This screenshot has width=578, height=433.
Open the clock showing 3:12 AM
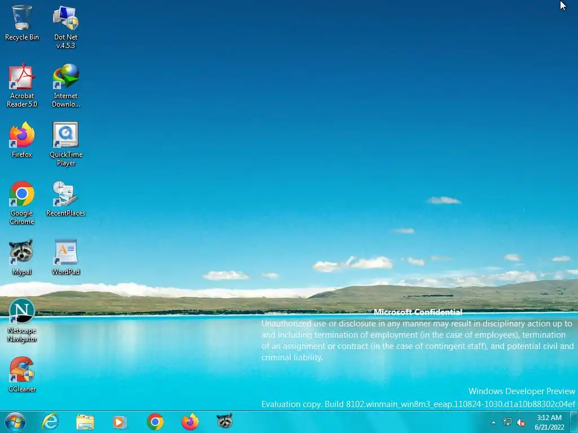pos(549,422)
